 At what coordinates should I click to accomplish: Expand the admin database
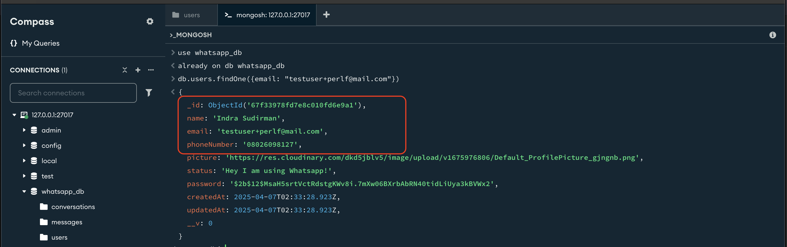point(24,130)
